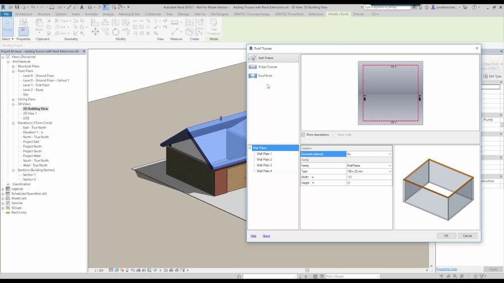This screenshot has width=504, height=283.
Task: Collapse the Floor Plans branch
Action: 13,71
